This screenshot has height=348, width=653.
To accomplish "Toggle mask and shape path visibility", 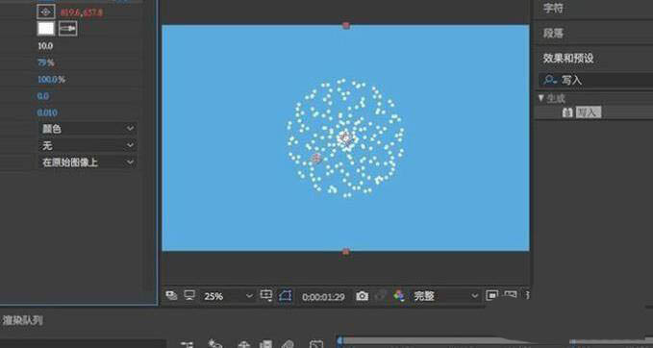I will 286,295.
